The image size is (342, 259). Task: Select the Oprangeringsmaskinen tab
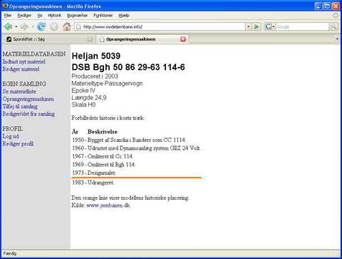coord(143,39)
